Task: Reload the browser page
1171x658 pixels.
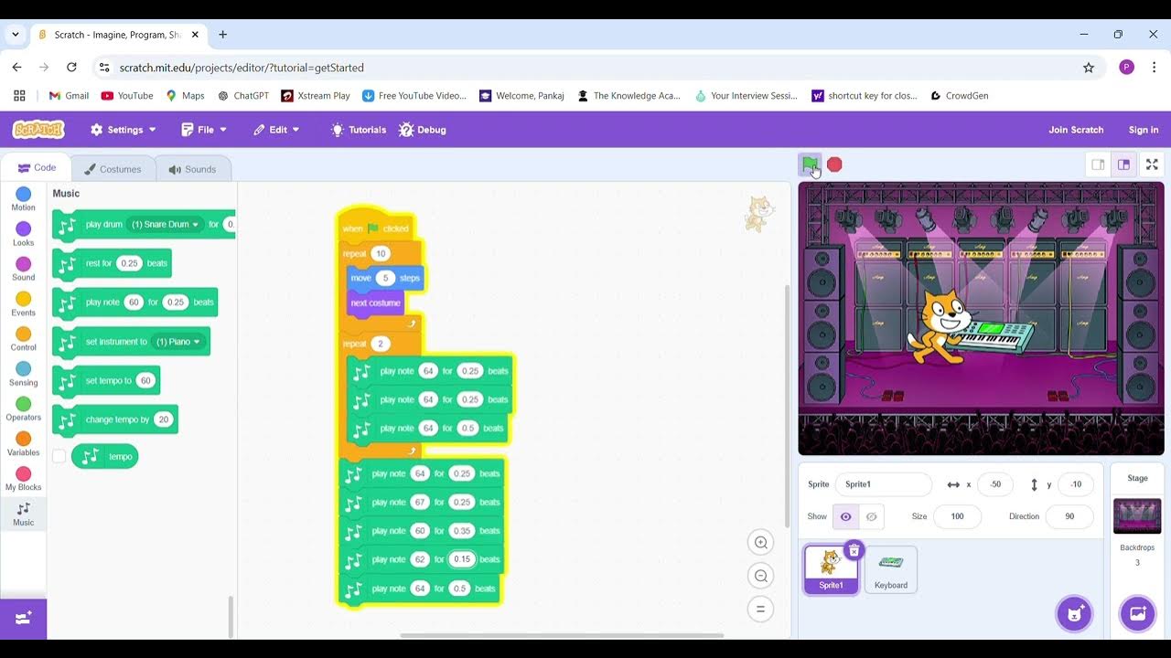Action: click(71, 68)
